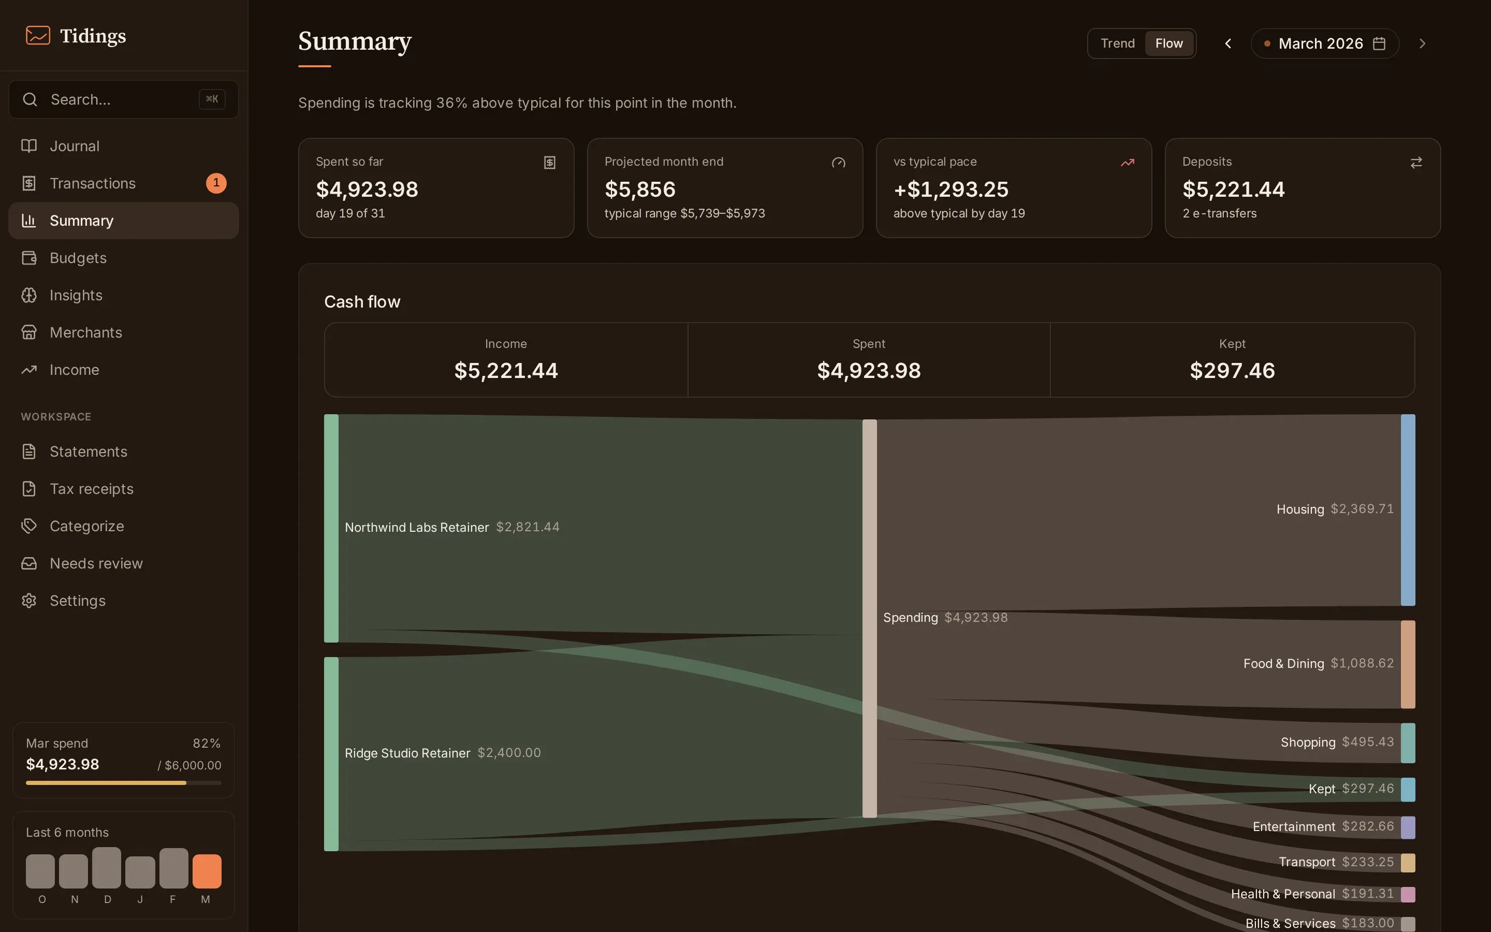1491x932 pixels.
Task: Click the Income $5,221.44 summary cell
Action: [x=506, y=360]
